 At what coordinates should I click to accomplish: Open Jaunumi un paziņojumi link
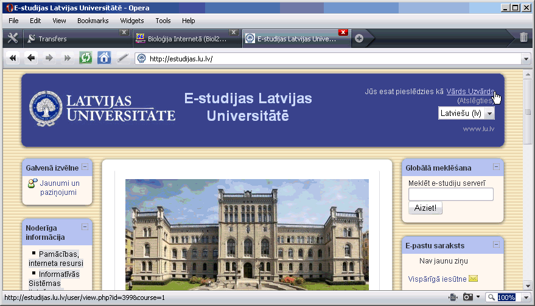click(60, 188)
